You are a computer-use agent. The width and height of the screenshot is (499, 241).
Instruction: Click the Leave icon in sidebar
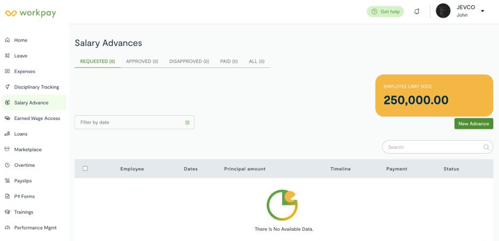pos(7,55)
